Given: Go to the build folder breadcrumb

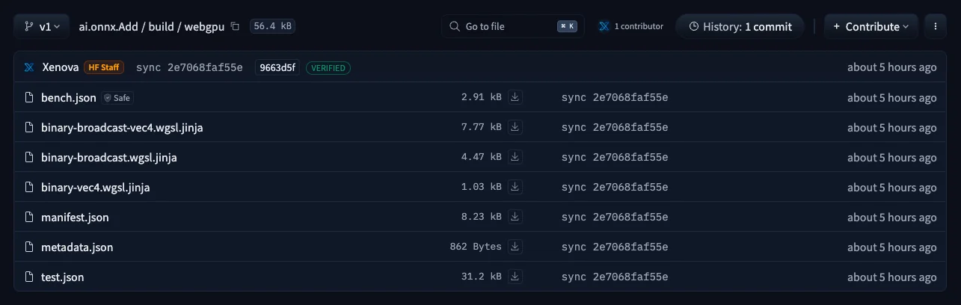Looking at the screenshot, I should pyautogui.click(x=161, y=26).
